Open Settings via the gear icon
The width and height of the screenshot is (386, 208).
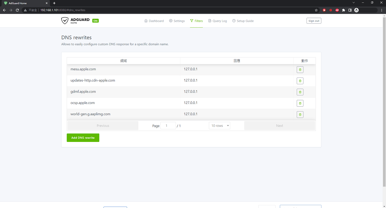(177, 21)
